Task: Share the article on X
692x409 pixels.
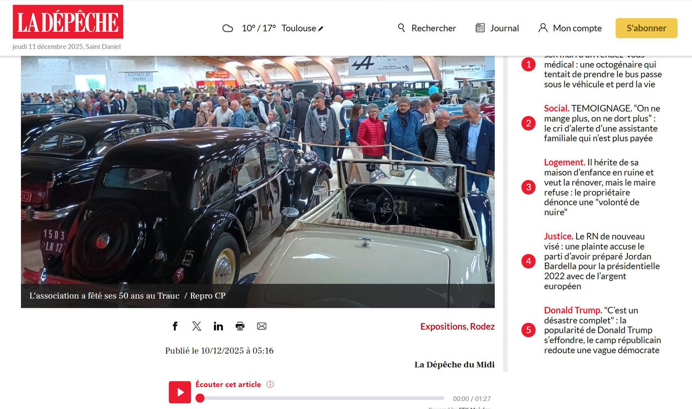Action: coord(197,326)
